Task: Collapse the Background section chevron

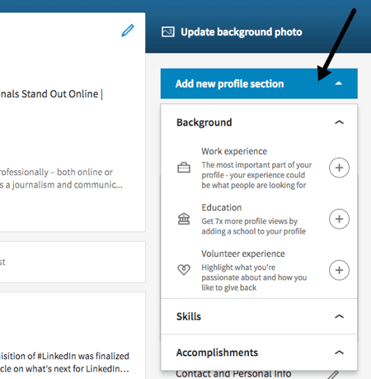Action: pyautogui.click(x=340, y=122)
